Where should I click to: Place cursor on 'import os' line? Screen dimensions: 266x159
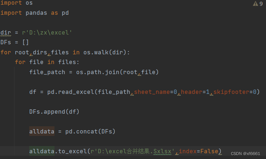(x=17, y=3)
